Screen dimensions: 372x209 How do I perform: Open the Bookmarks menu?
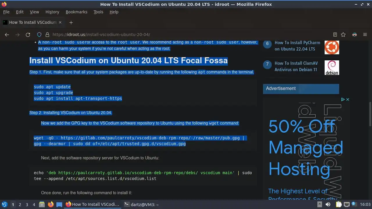tap(76, 12)
